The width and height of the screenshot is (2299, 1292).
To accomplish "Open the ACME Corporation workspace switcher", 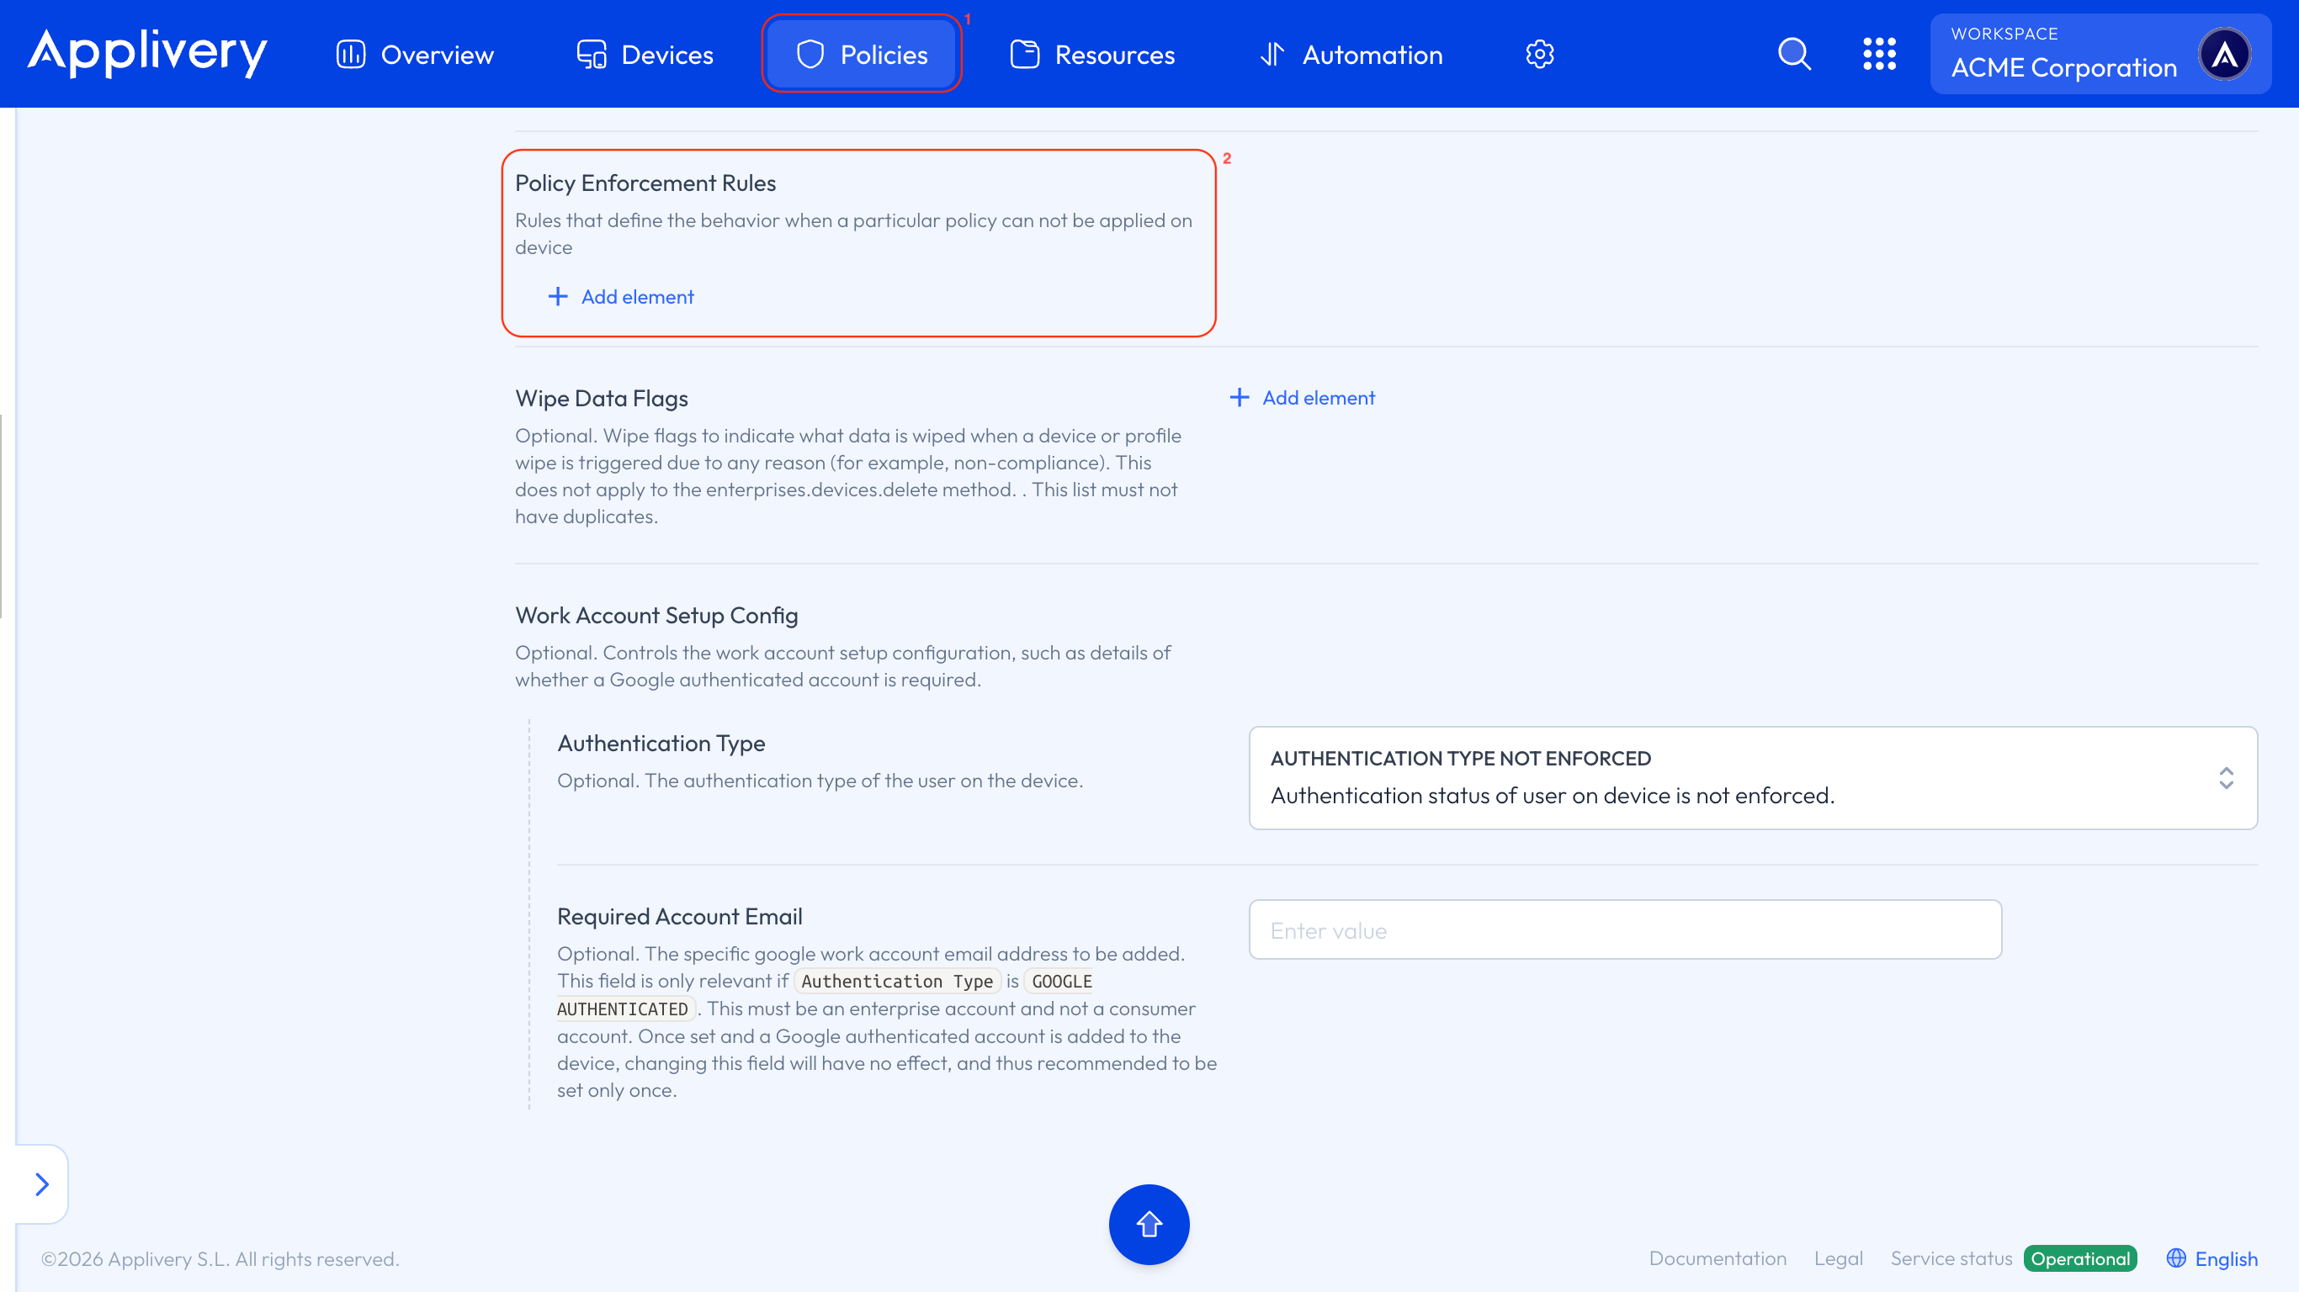I will click(2063, 55).
